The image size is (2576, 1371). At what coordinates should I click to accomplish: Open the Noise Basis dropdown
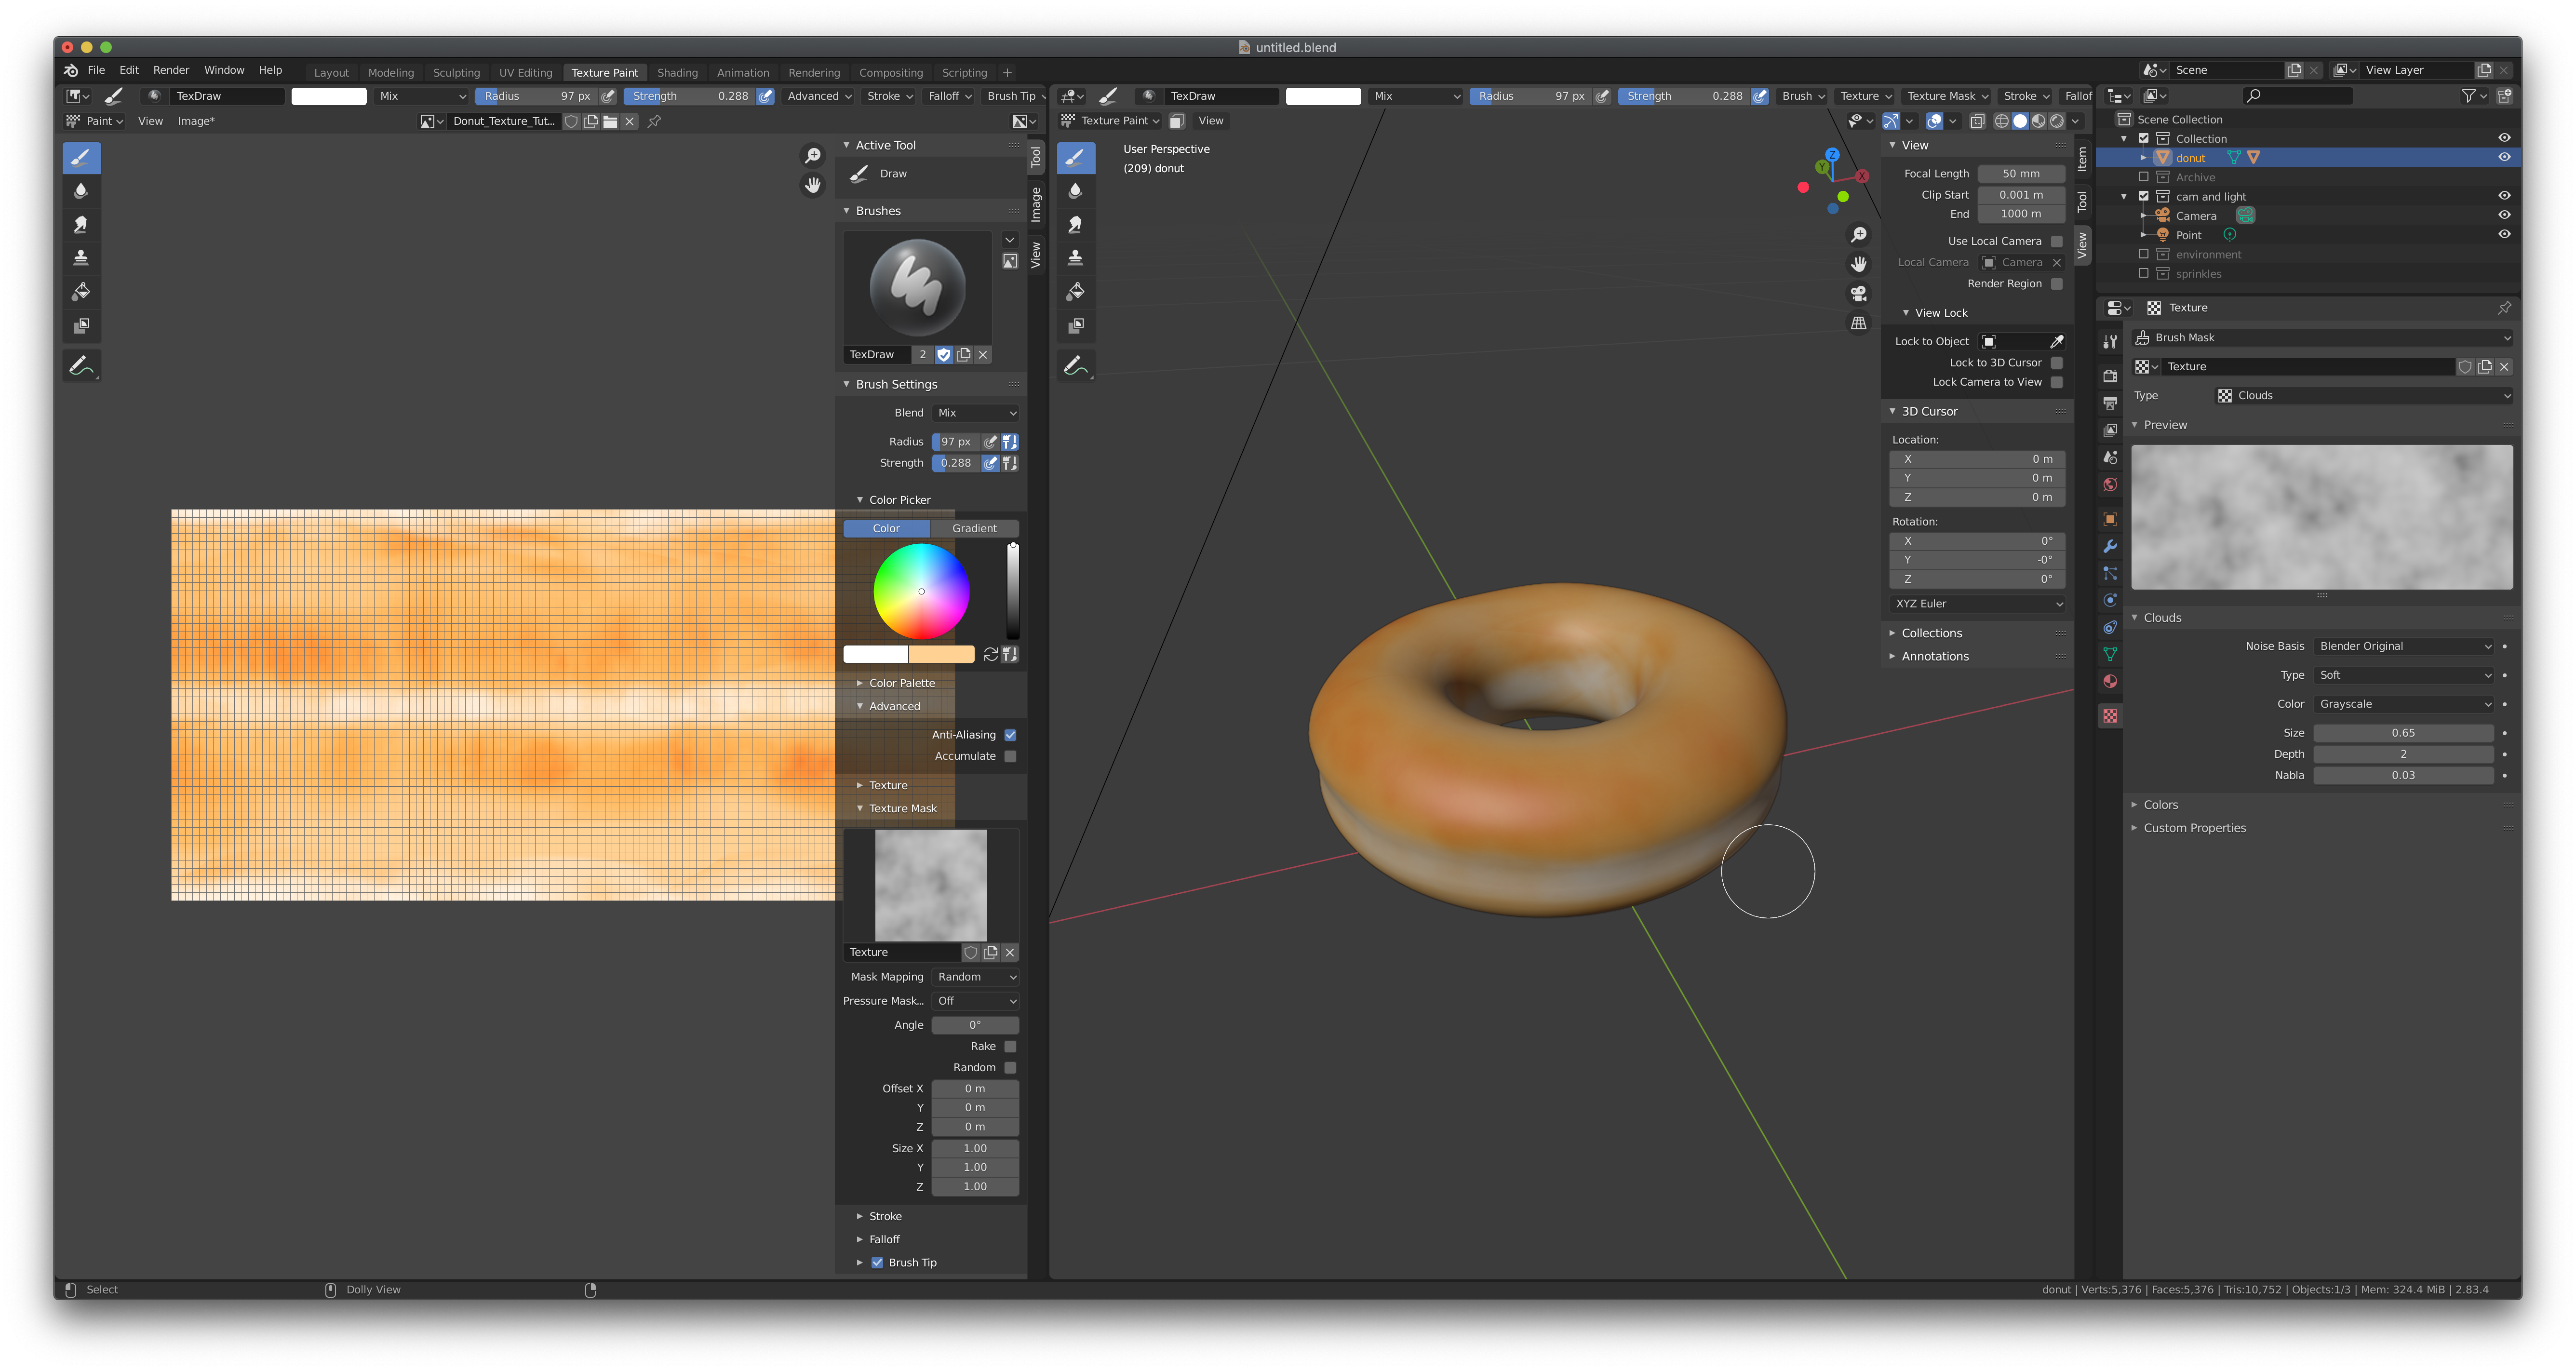click(2403, 646)
